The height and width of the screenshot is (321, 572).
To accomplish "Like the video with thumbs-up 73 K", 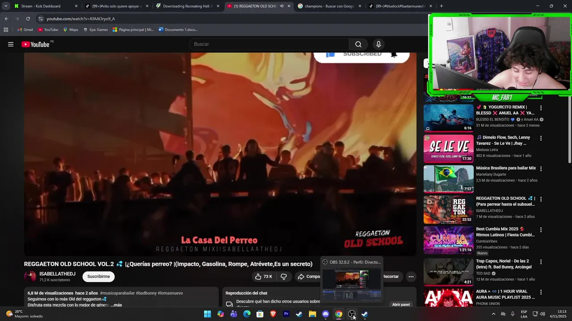I will 265,276.
